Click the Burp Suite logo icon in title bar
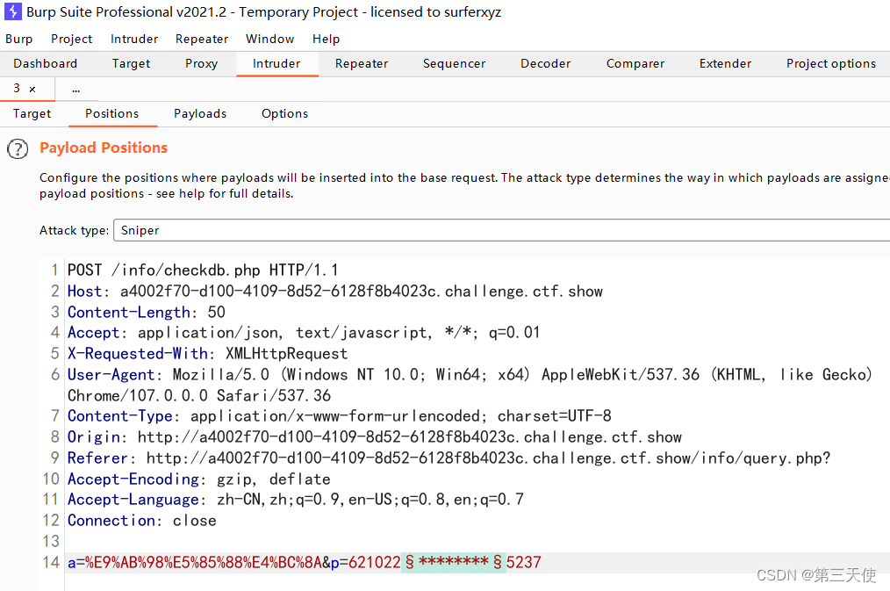The width and height of the screenshot is (890, 591). tap(12, 11)
